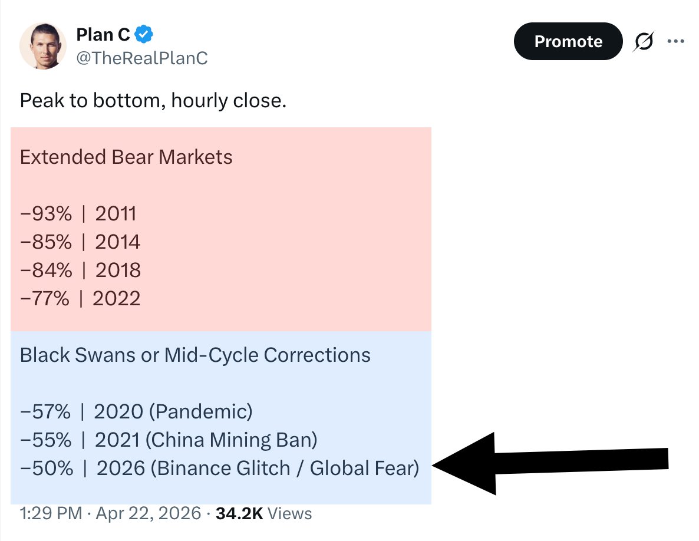The width and height of the screenshot is (699, 541).
Task: Open the Plan C display name
Action: click(103, 34)
